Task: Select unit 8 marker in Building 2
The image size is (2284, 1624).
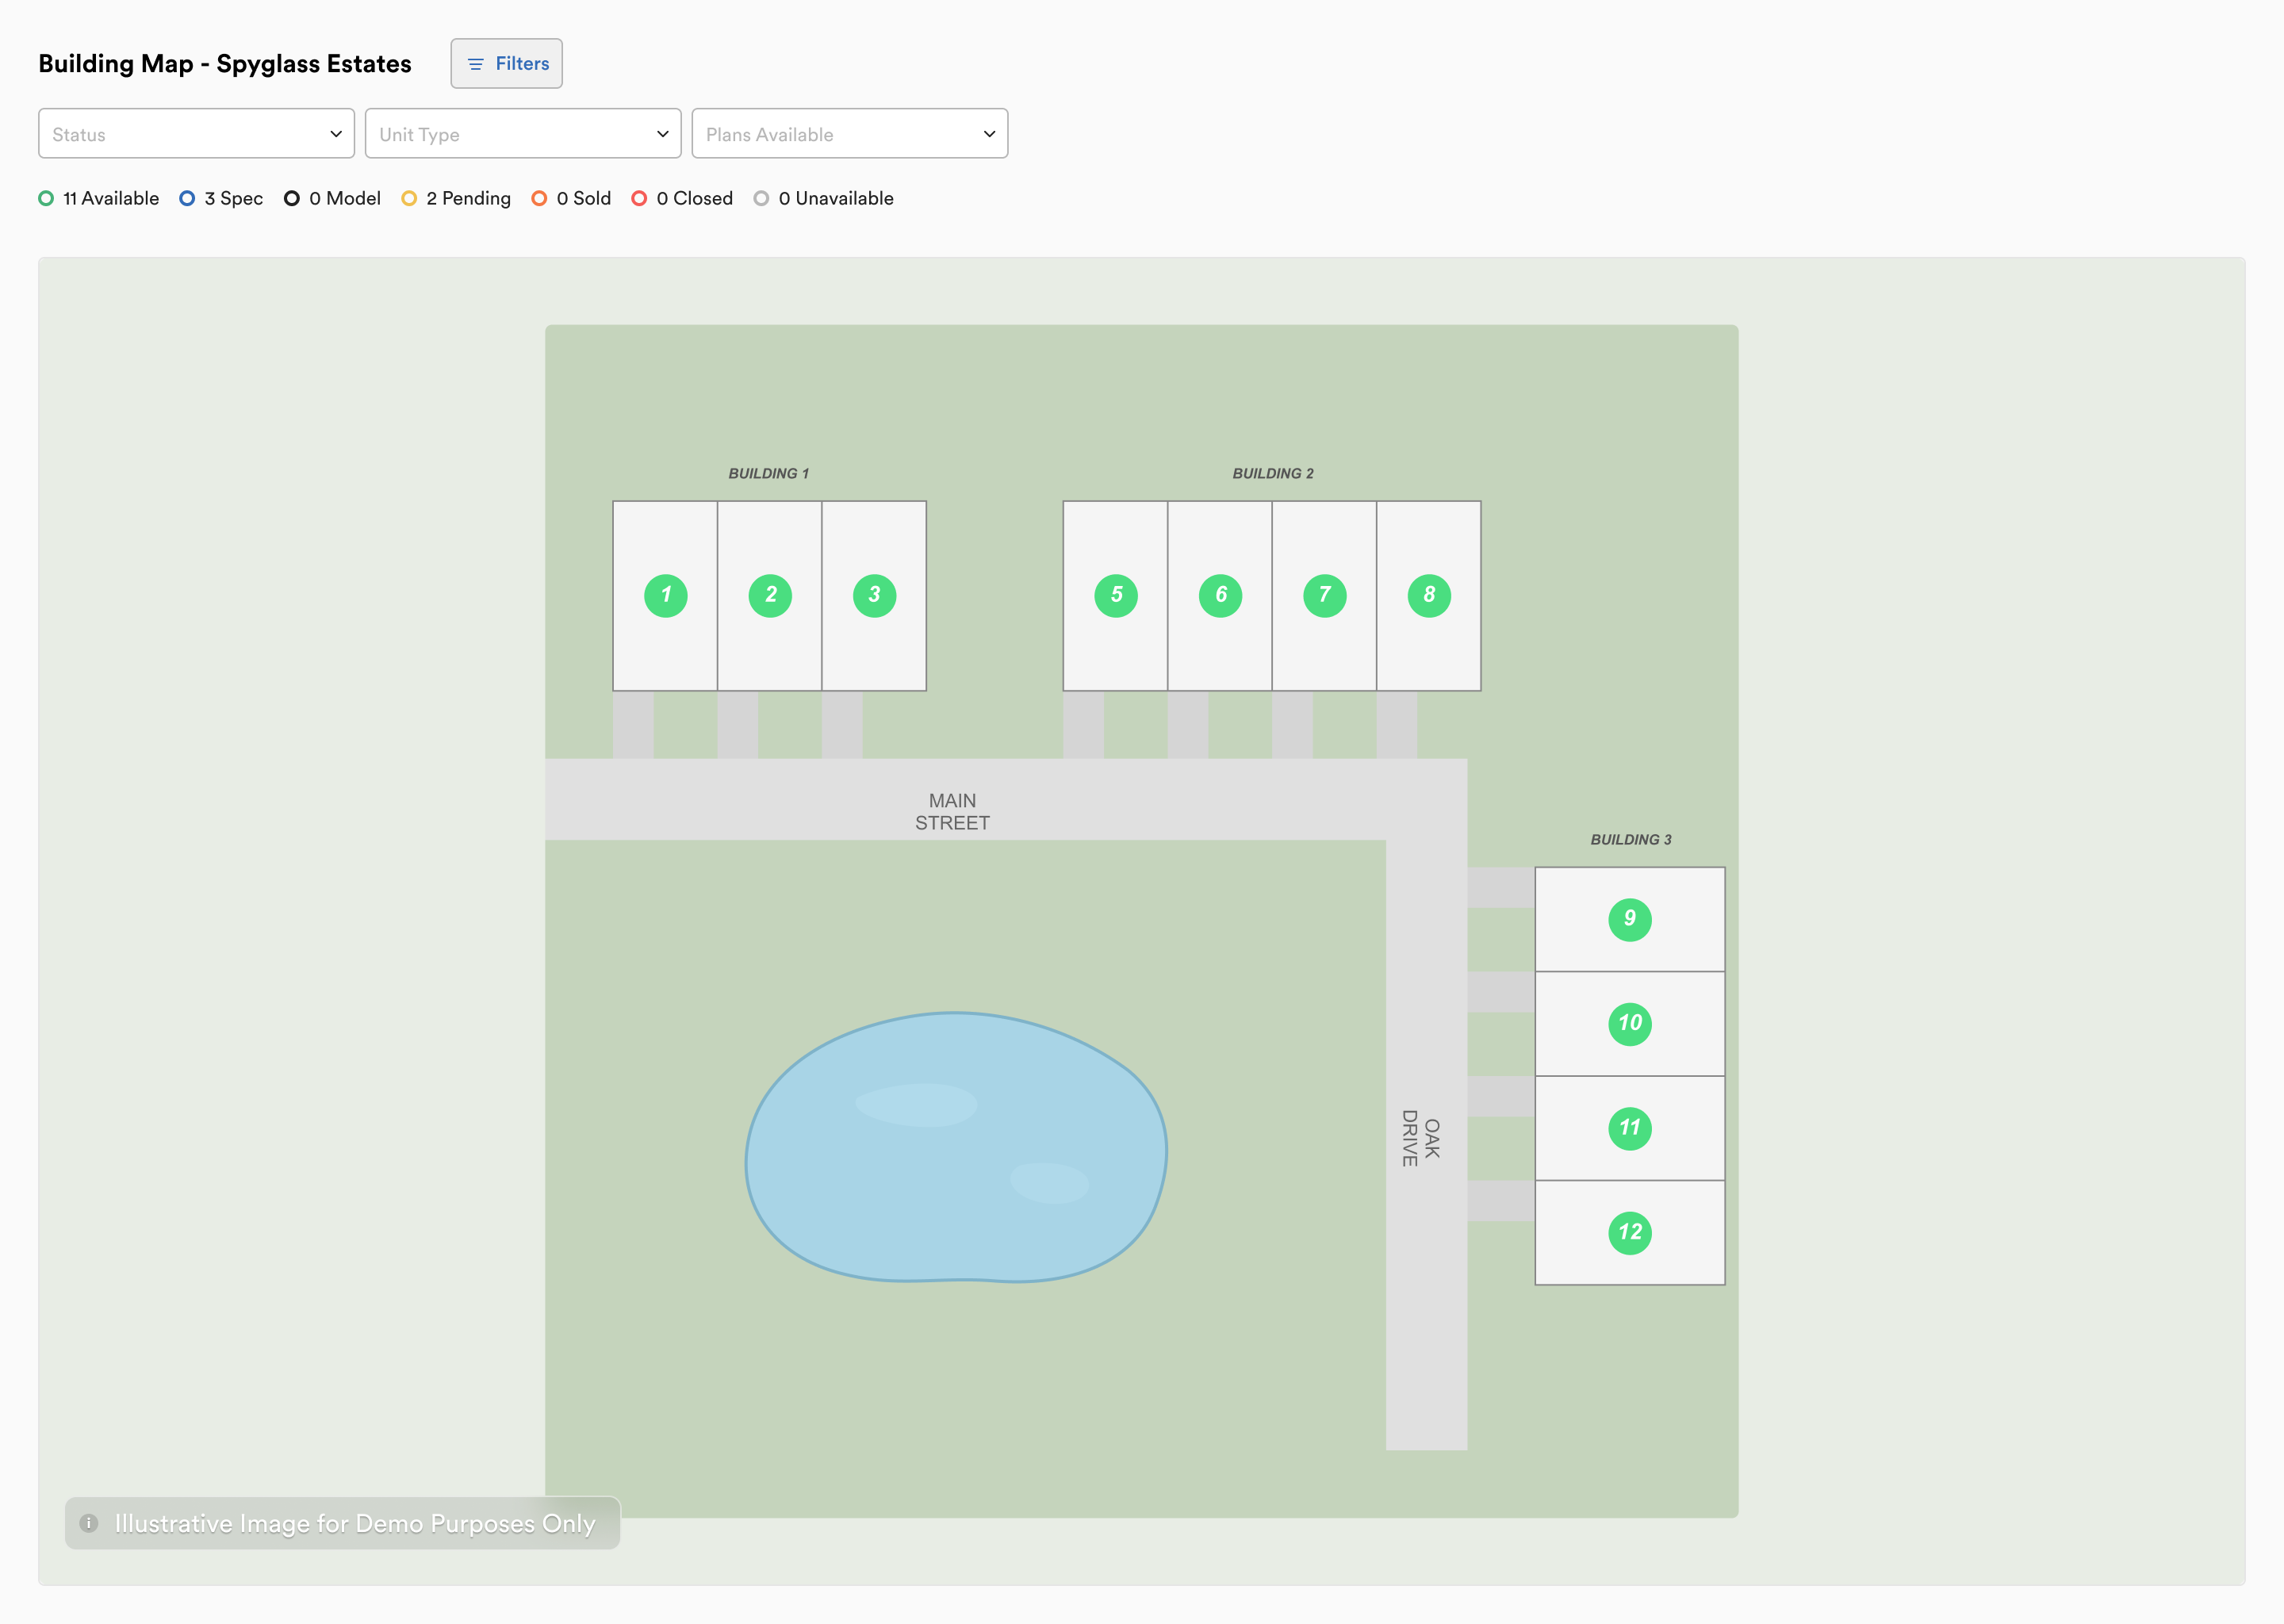Action: [1428, 595]
